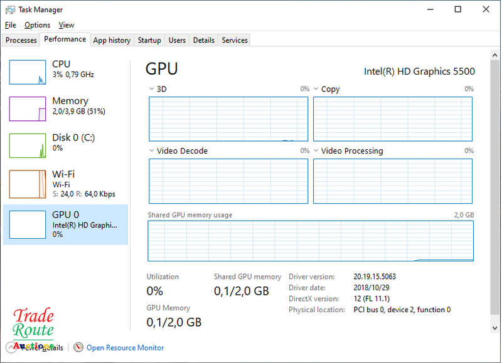Screen dimensions: 502x363
Task: Open the Video Processing graph dropdown
Action: (316, 150)
